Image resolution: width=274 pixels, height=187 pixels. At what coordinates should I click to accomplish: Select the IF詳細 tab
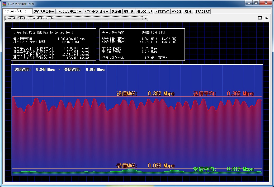pyautogui.click(x=116, y=12)
